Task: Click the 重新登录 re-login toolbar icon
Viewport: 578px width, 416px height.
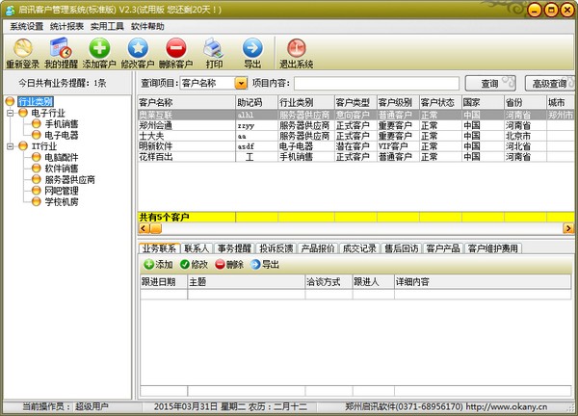Action: pyautogui.click(x=23, y=48)
